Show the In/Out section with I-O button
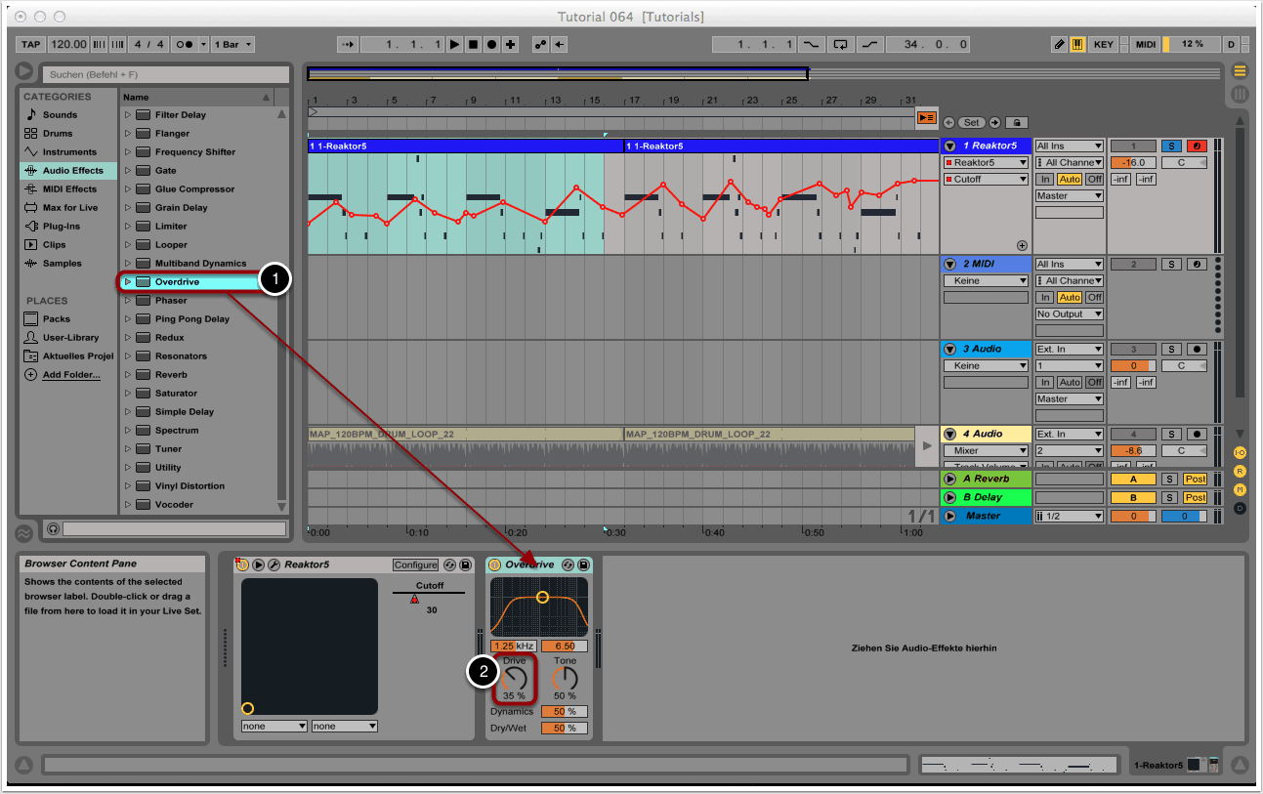This screenshot has height=794, width=1263. coord(1240,453)
